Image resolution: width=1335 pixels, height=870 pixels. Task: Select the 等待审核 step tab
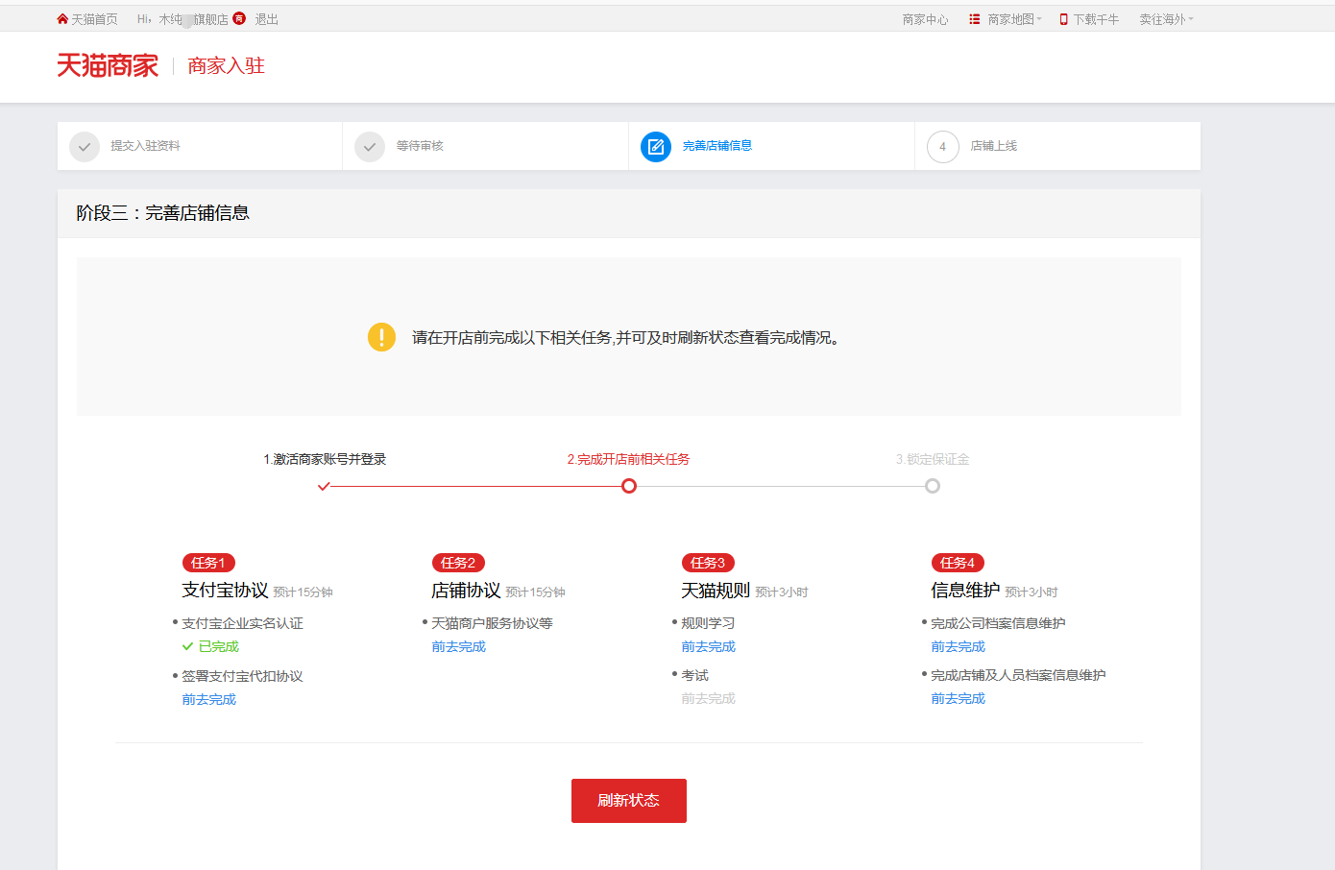485,146
